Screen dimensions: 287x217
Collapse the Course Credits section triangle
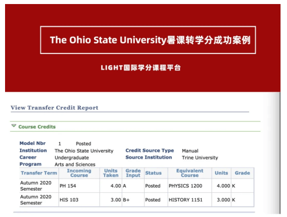(x=14, y=126)
